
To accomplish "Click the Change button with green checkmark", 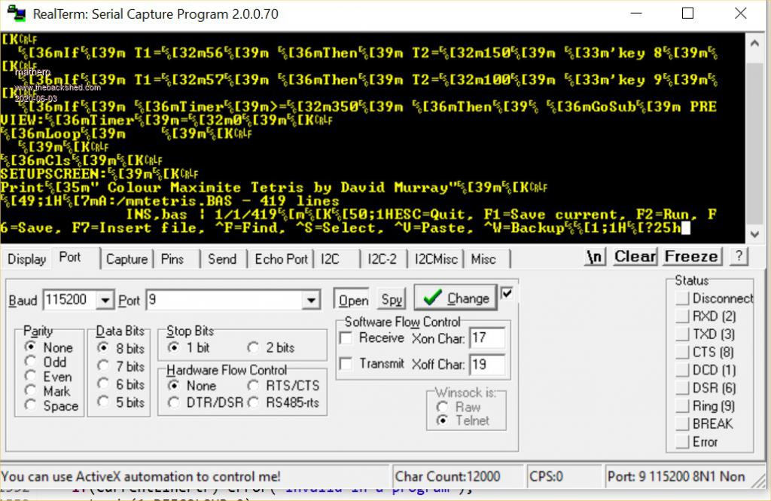I will click(x=456, y=299).
